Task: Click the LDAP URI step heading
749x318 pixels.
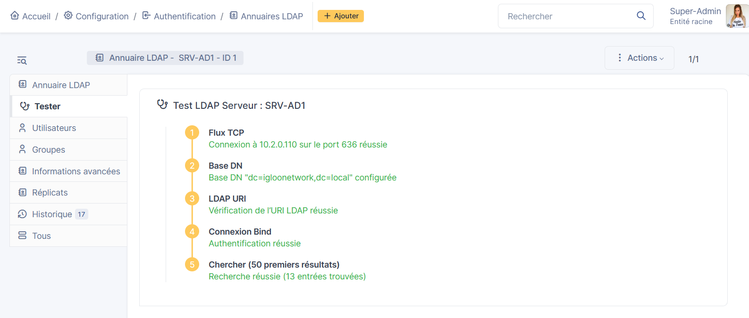Action: [227, 199]
